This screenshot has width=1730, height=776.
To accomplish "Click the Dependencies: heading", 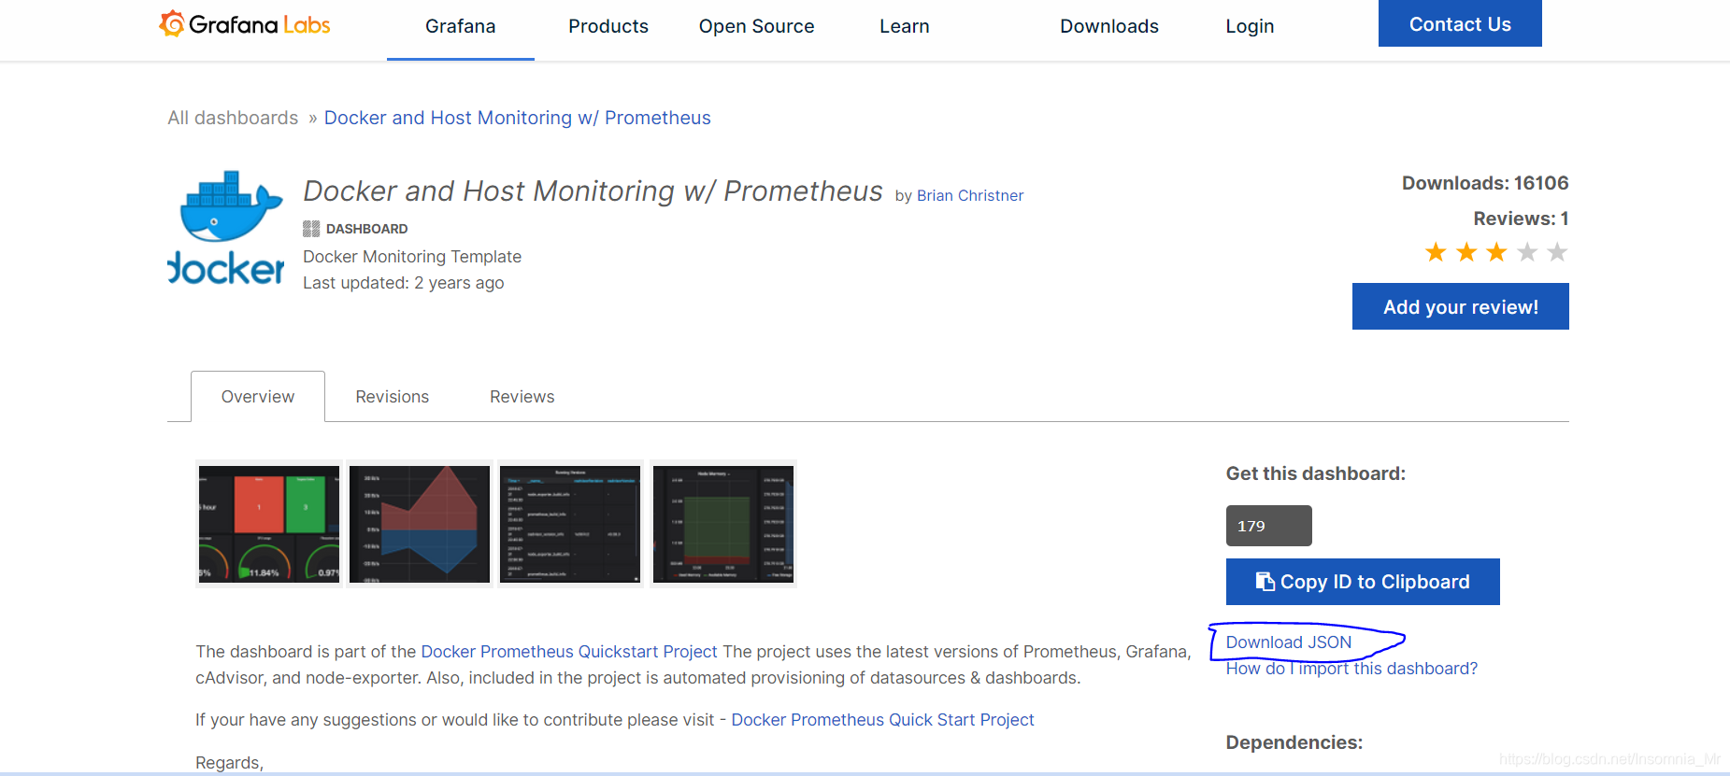I will tap(1294, 742).
